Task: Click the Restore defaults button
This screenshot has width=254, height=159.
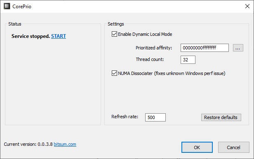Action: (221, 117)
